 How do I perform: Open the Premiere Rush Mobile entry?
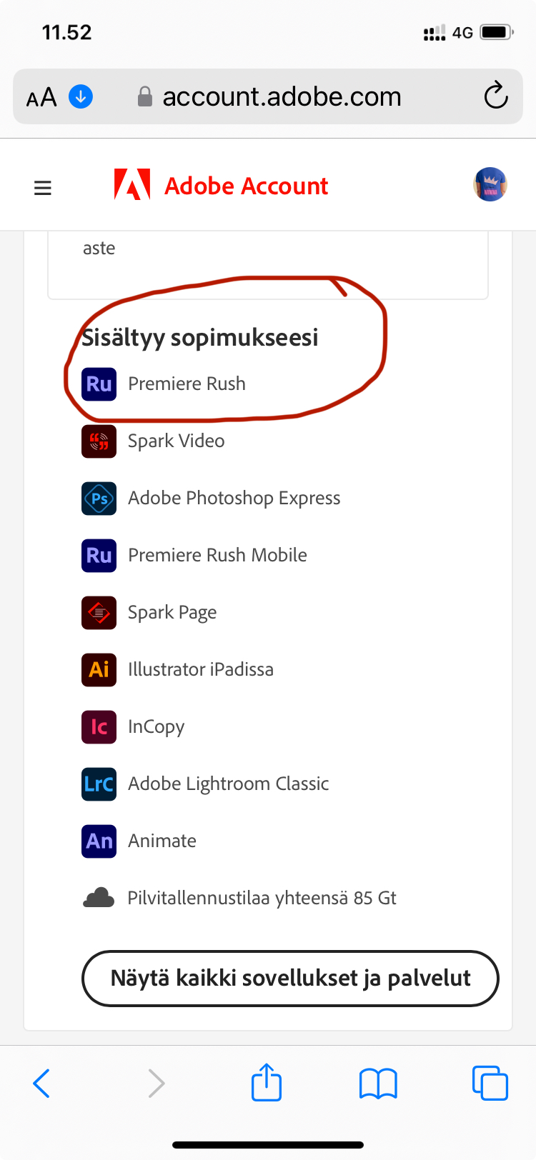pyautogui.click(x=217, y=555)
